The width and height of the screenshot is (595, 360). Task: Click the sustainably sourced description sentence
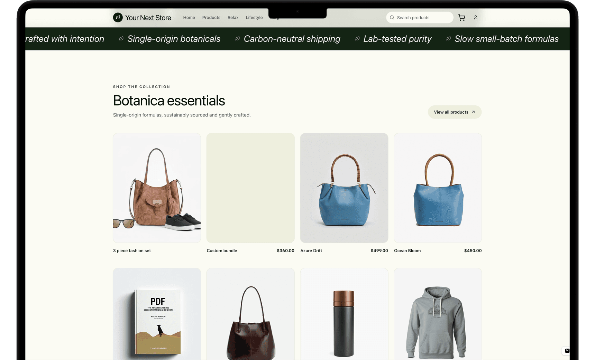point(182,115)
